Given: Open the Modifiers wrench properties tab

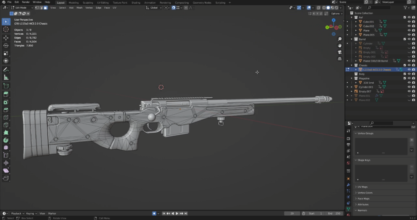Looking at the screenshot, I should (348, 185).
